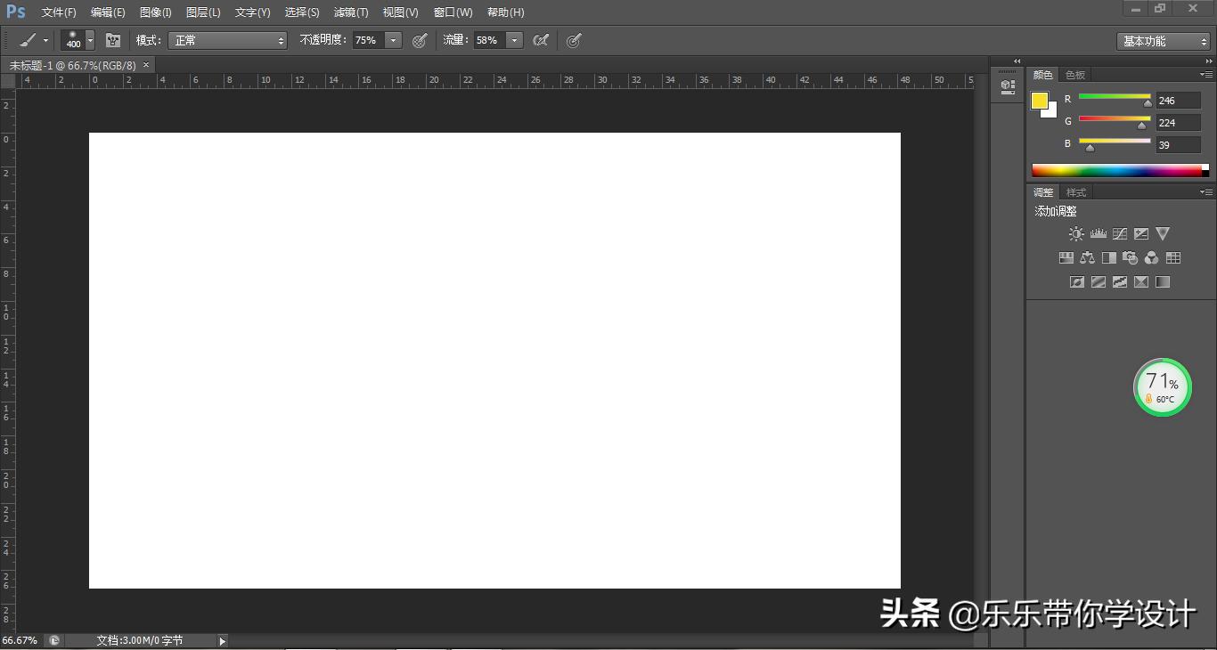Image resolution: width=1217 pixels, height=650 pixels.
Task: Toggle the brush panel button in options bar
Action: click(113, 40)
